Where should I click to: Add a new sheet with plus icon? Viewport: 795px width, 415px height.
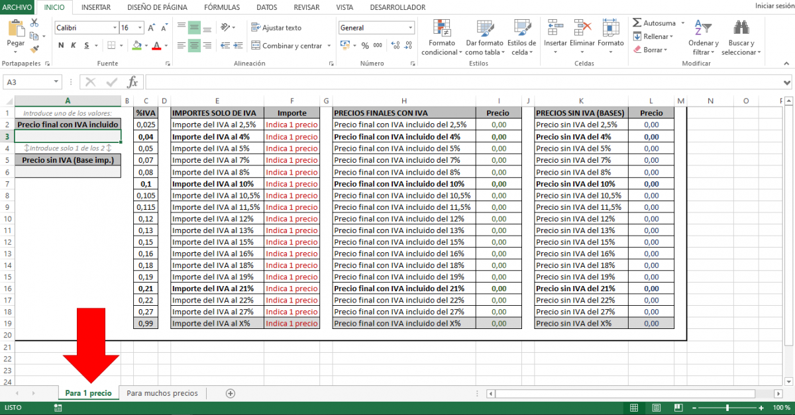point(231,393)
